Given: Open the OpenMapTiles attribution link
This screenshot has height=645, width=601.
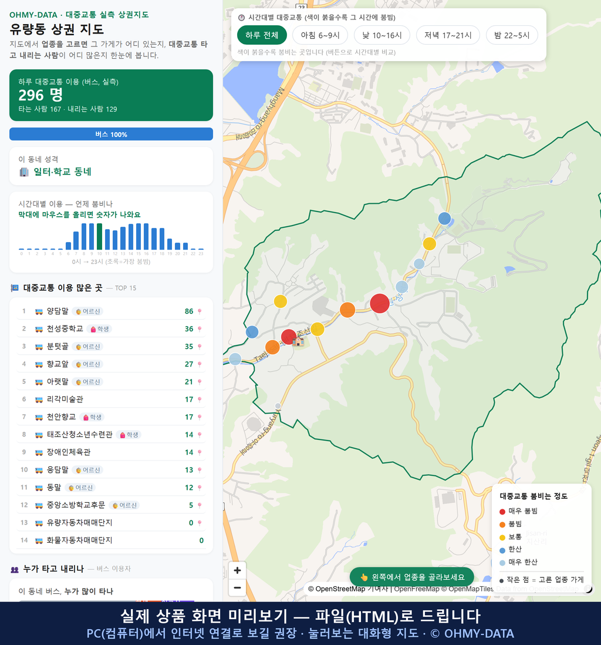Looking at the screenshot, I should pos(471,589).
